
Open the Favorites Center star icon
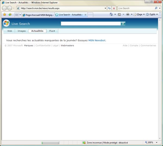click(4, 15)
